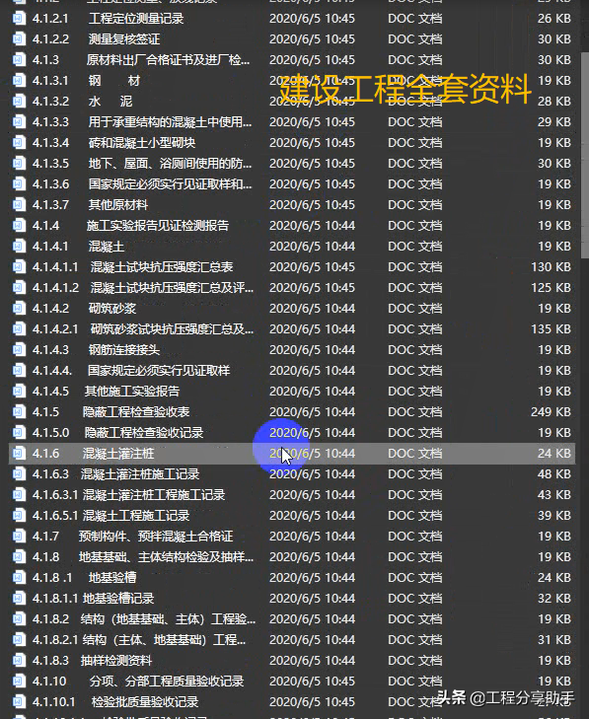The width and height of the screenshot is (589, 719).
Task: Click the document icon for file 4.1.2.1
Action: pyautogui.click(x=19, y=19)
